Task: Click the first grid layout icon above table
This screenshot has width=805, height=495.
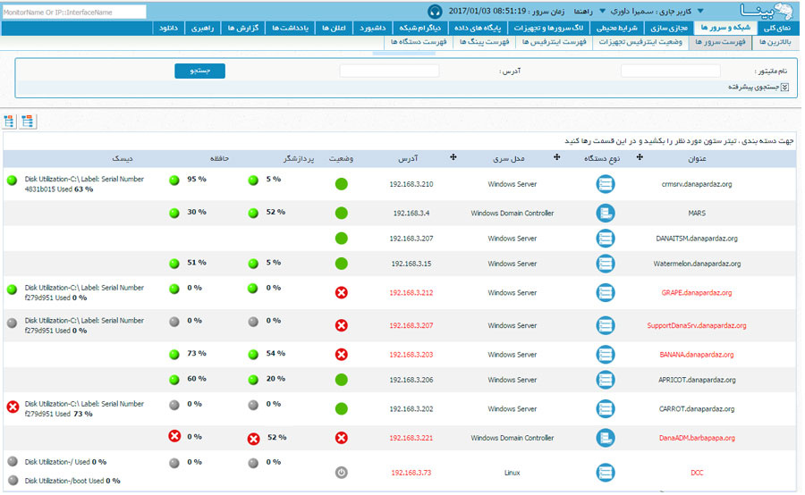Action: click(x=9, y=122)
